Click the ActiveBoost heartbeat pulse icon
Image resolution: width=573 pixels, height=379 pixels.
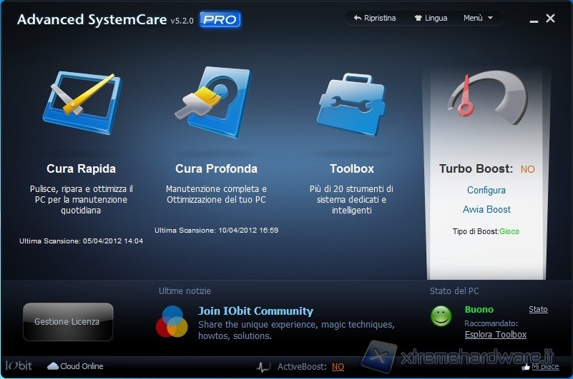coord(264,367)
